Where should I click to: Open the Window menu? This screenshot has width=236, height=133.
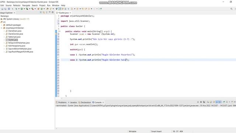coord(56,5)
